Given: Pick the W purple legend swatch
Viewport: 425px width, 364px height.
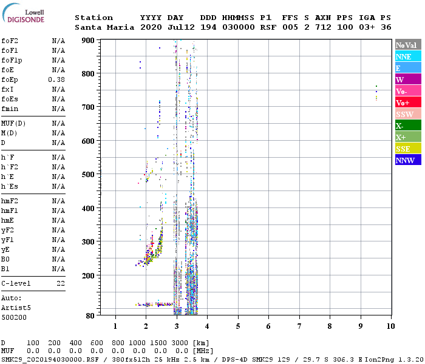Looking at the screenshot, I should tap(408, 79).
